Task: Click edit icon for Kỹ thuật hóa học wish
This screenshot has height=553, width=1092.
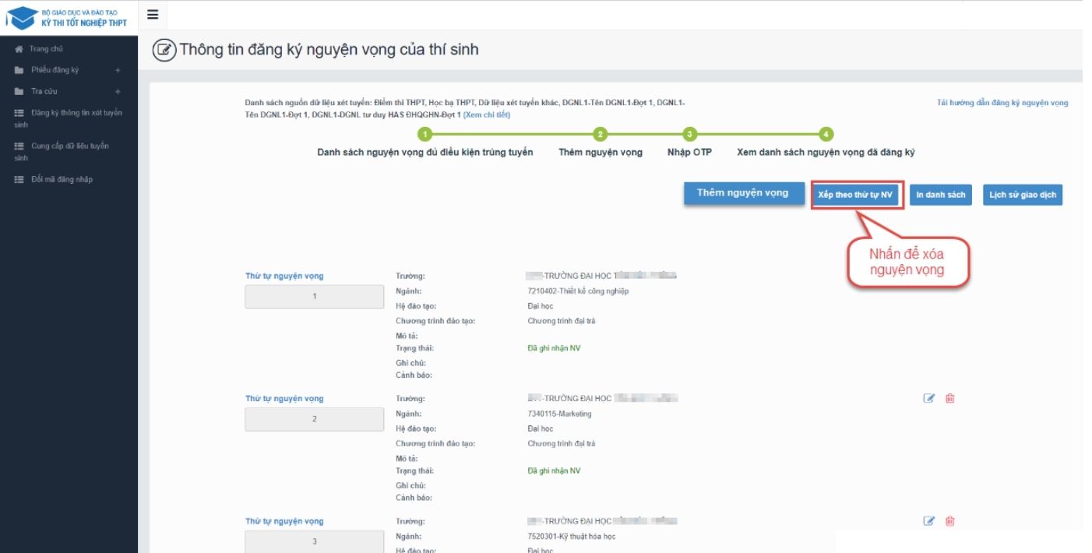Action: pyautogui.click(x=928, y=521)
